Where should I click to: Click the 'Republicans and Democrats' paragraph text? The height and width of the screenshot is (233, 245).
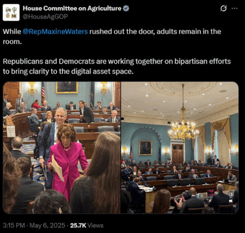(117, 66)
